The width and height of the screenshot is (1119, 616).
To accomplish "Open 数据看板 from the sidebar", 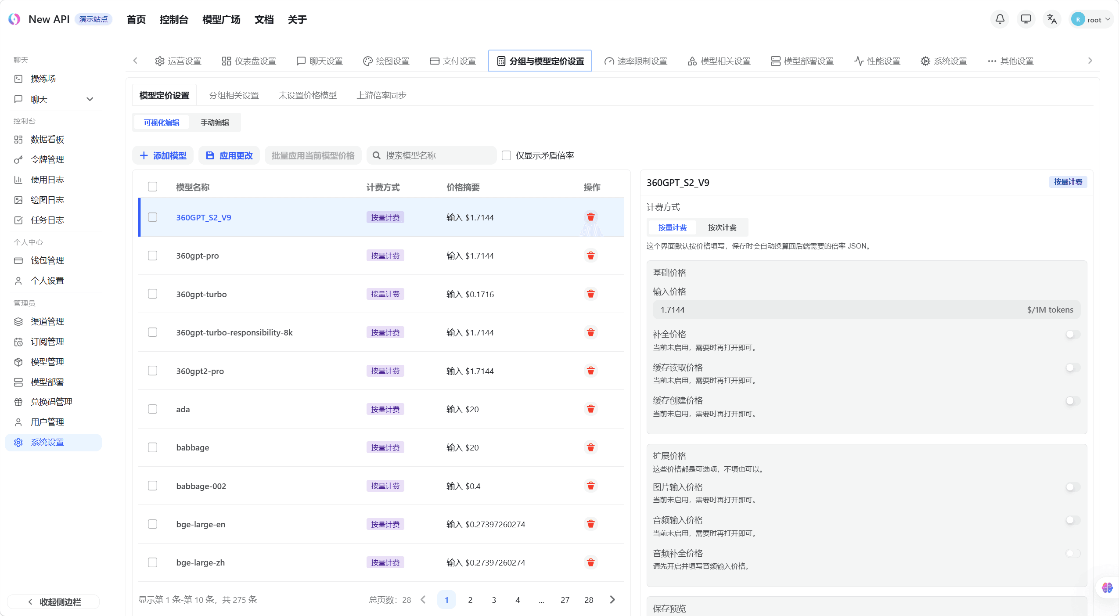I will 47,139.
